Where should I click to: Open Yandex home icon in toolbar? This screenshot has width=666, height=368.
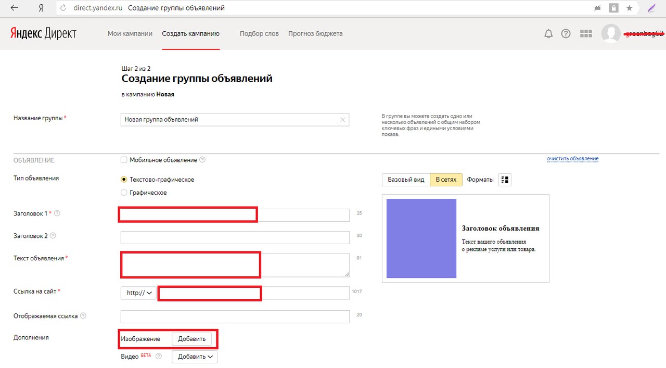pyautogui.click(x=41, y=8)
